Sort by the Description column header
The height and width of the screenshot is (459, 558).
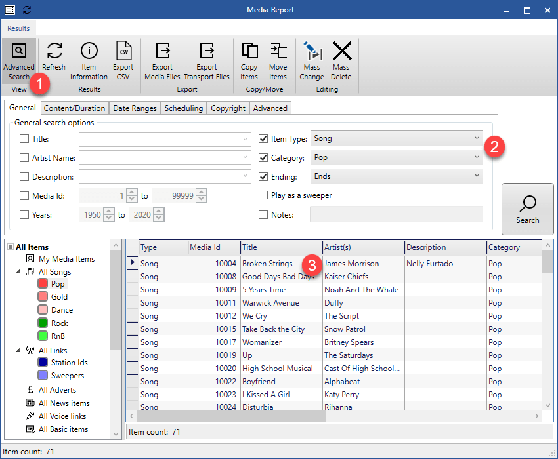[446, 247]
